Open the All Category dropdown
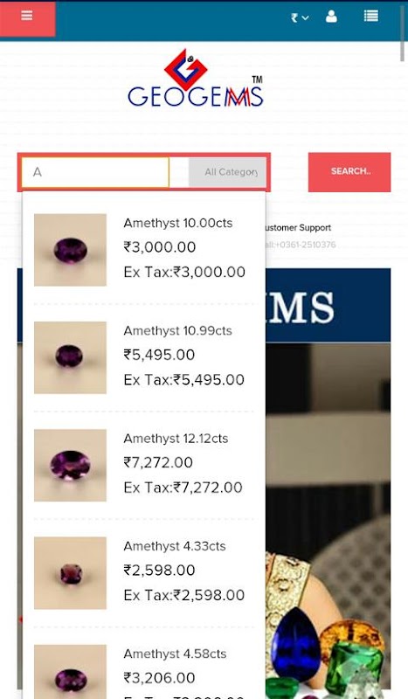This screenshot has width=408, height=699. (227, 172)
